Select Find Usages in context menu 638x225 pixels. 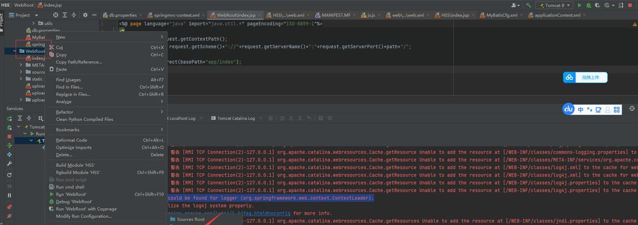point(68,80)
